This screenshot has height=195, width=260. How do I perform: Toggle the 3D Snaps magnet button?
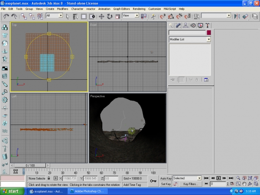tap(162, 16)
